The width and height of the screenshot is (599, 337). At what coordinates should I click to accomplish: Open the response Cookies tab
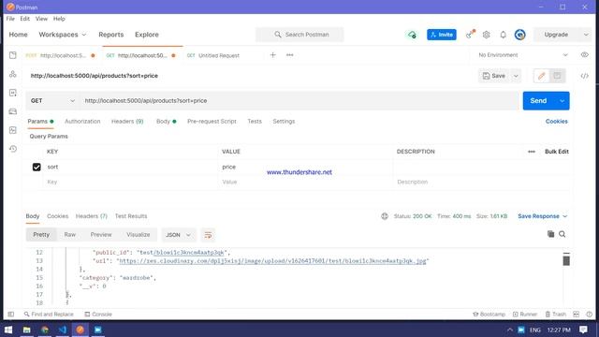pyautogui.click(x=57, y=216)
